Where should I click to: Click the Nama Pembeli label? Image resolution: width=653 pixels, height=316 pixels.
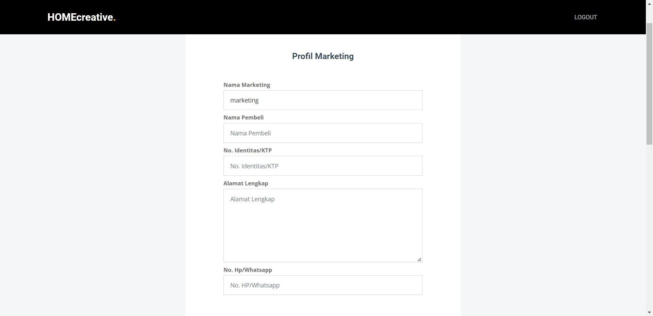click(243, 117)
